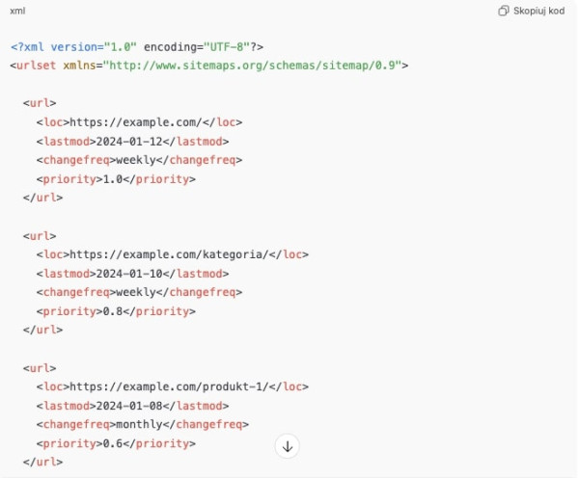This screenshot has width=579, height=478.
Task: Click the sitemaps.org schema namespace URL
Action: 254,66
